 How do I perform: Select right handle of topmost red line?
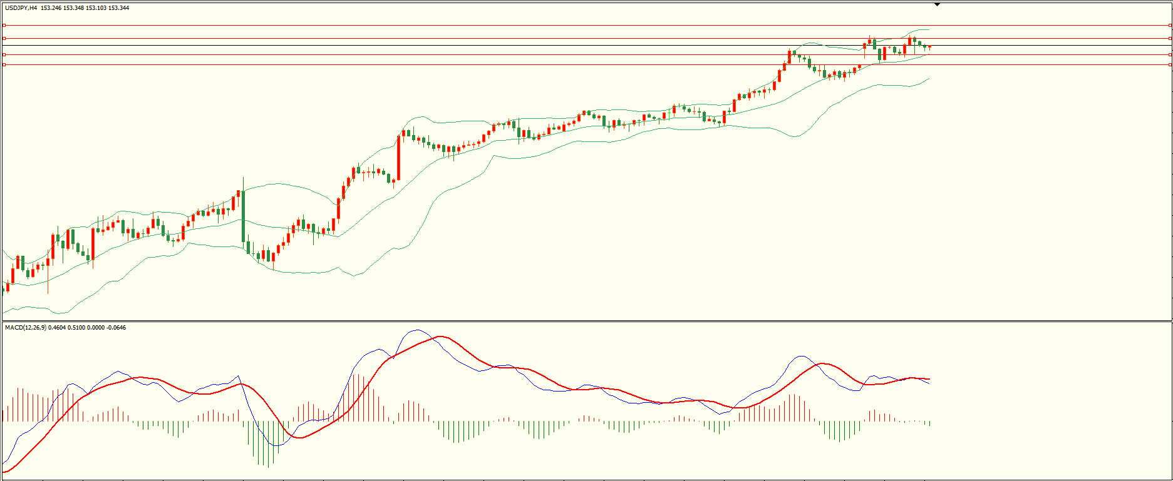click(x=1170, y=26)
